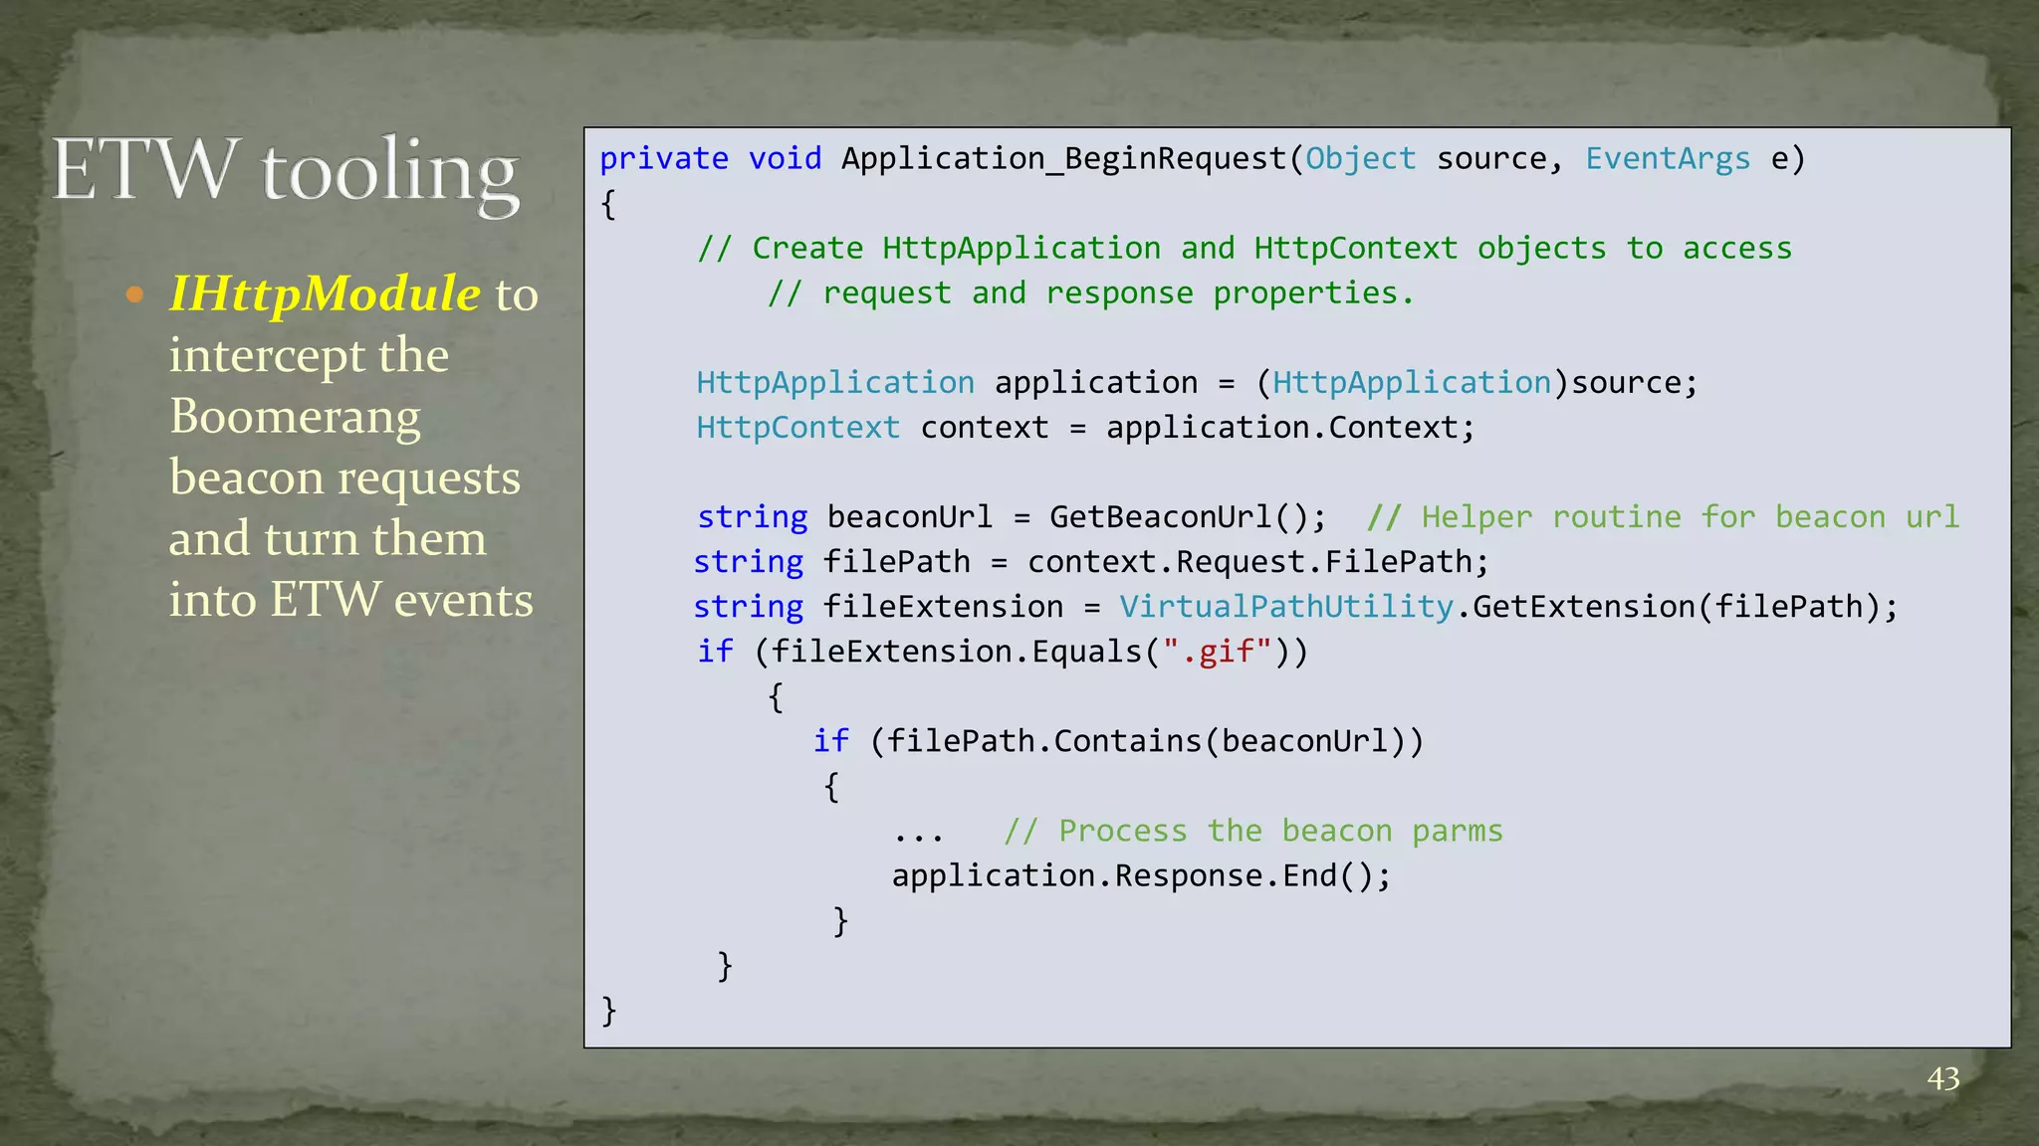2039x1146 pixels.
Task: Click the comment '// Process the beacon parms'
Action: 1253,831
